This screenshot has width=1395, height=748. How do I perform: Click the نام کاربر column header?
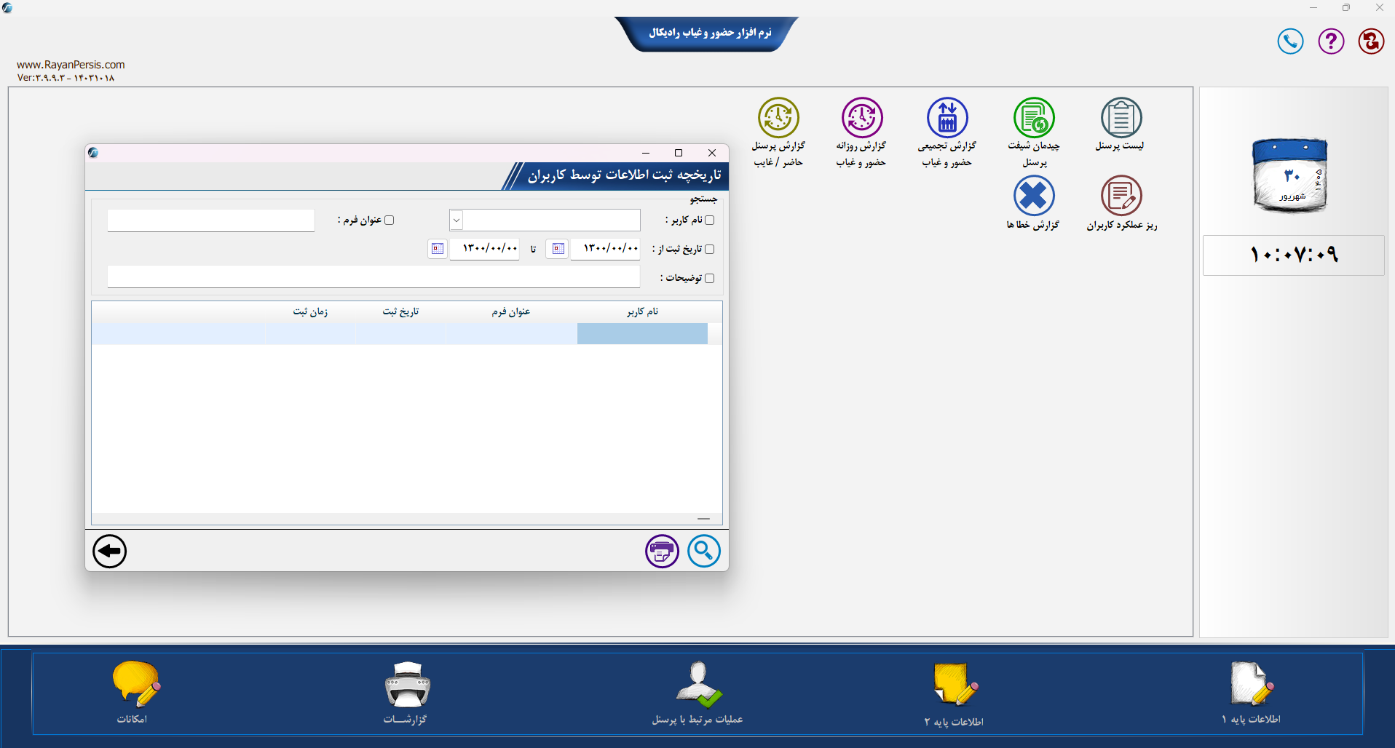642,311
